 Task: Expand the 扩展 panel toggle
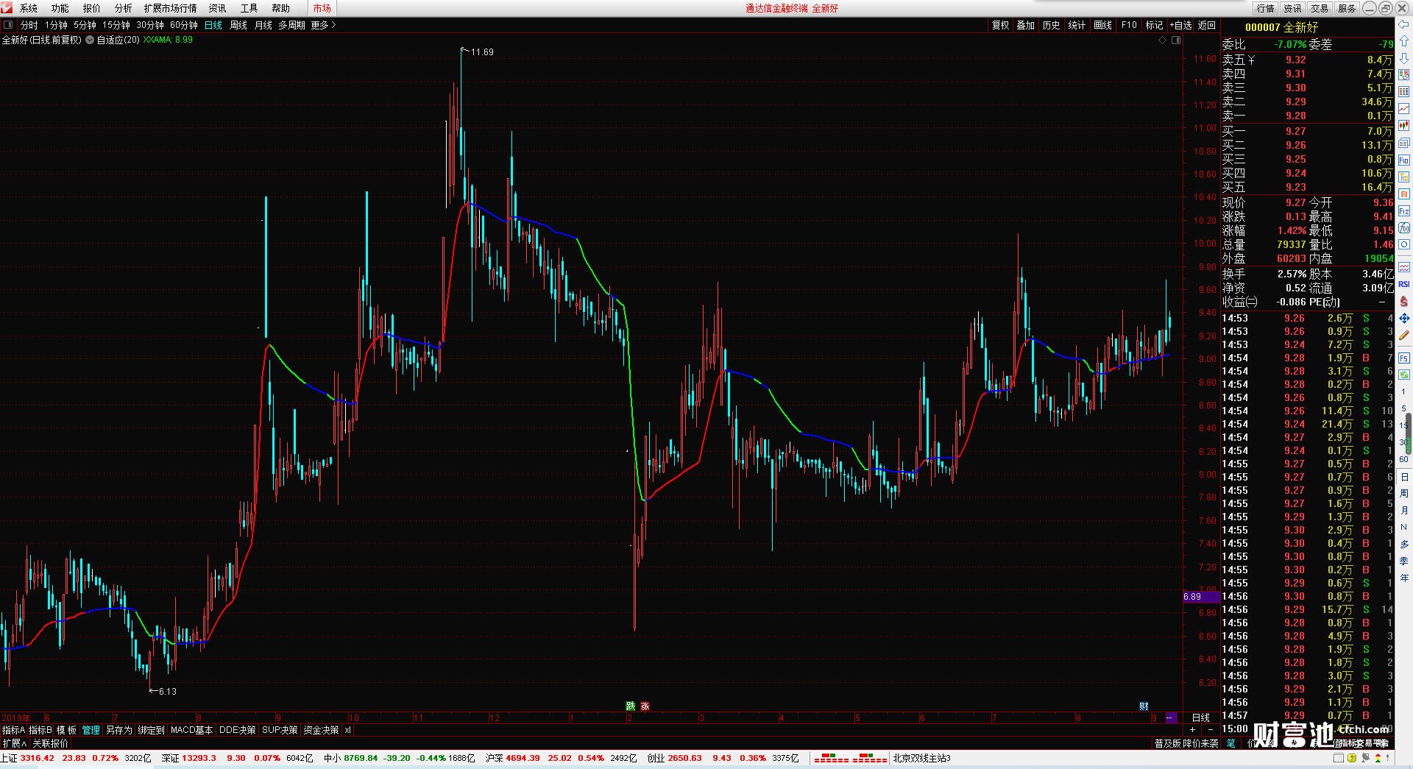15,744
